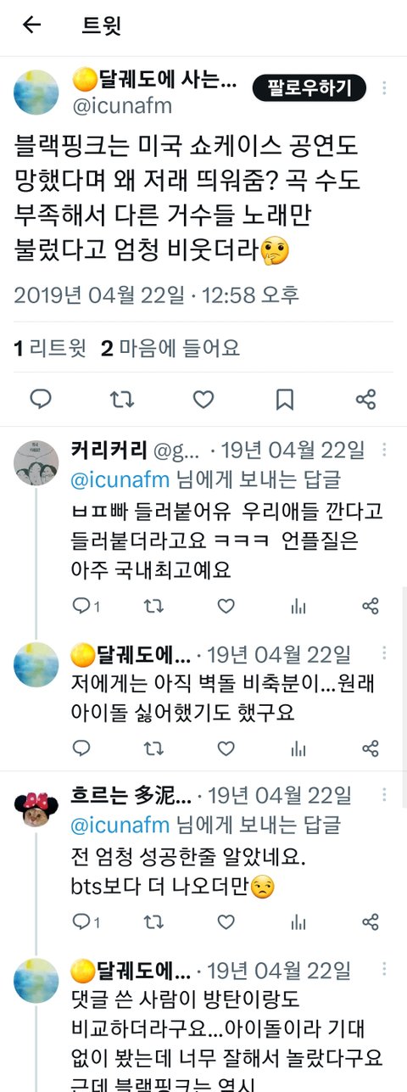Image resolution: width=407 pixels, height=1092 pixels.
Task: View analytics on 커리커리's reply
Action: click(x=298, y=606)
